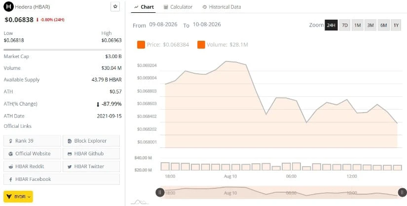Set zoom range to 24H

pos(331,25)
